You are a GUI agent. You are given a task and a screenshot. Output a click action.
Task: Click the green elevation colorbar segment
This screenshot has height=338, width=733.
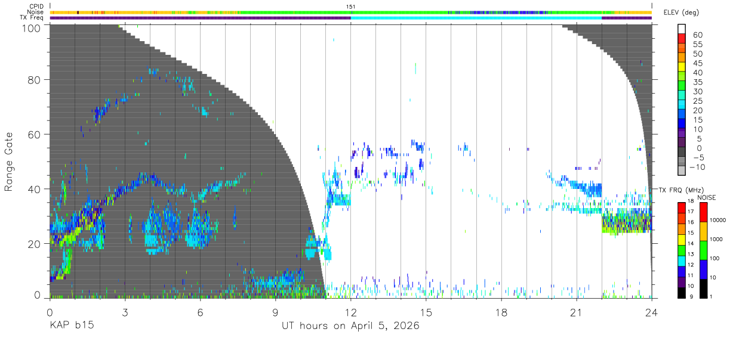click(682, 86)
